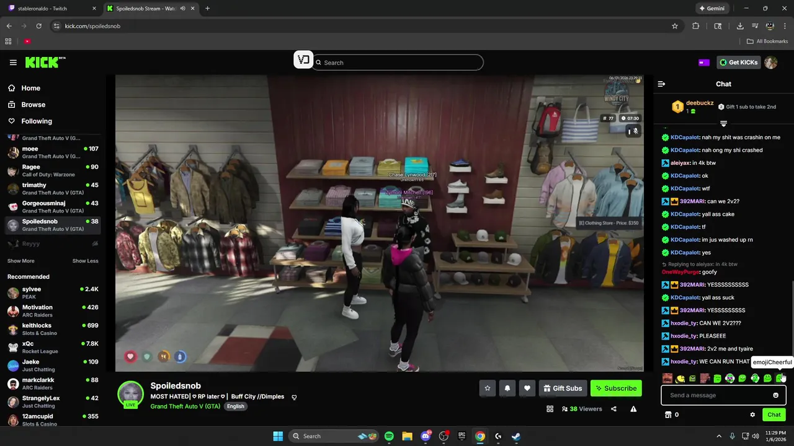Send message with the Chat button
794x446 pixels.
click(774, 414)
